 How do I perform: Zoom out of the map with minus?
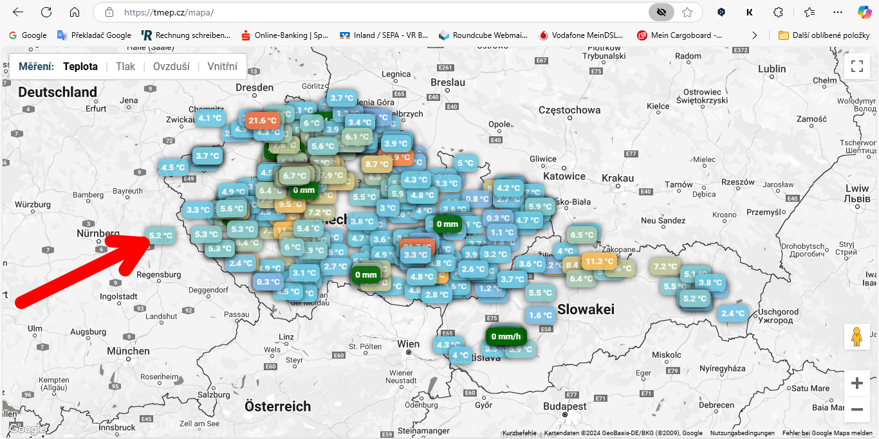[x=856, y=409]
